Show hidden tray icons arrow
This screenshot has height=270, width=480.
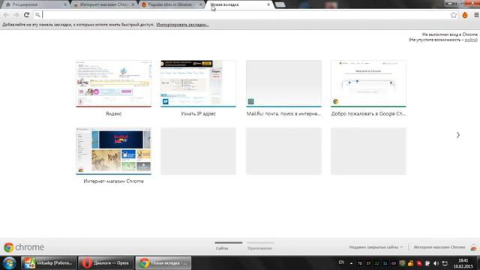(x=351, y=263)
